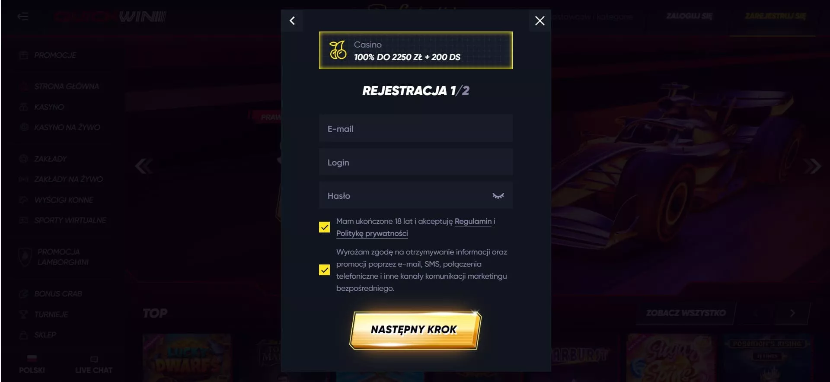The height and width of the screenshot is (382, 830).
Task: Uncheck the 18 years age confirmation checkbox
Action: [324, 227]
